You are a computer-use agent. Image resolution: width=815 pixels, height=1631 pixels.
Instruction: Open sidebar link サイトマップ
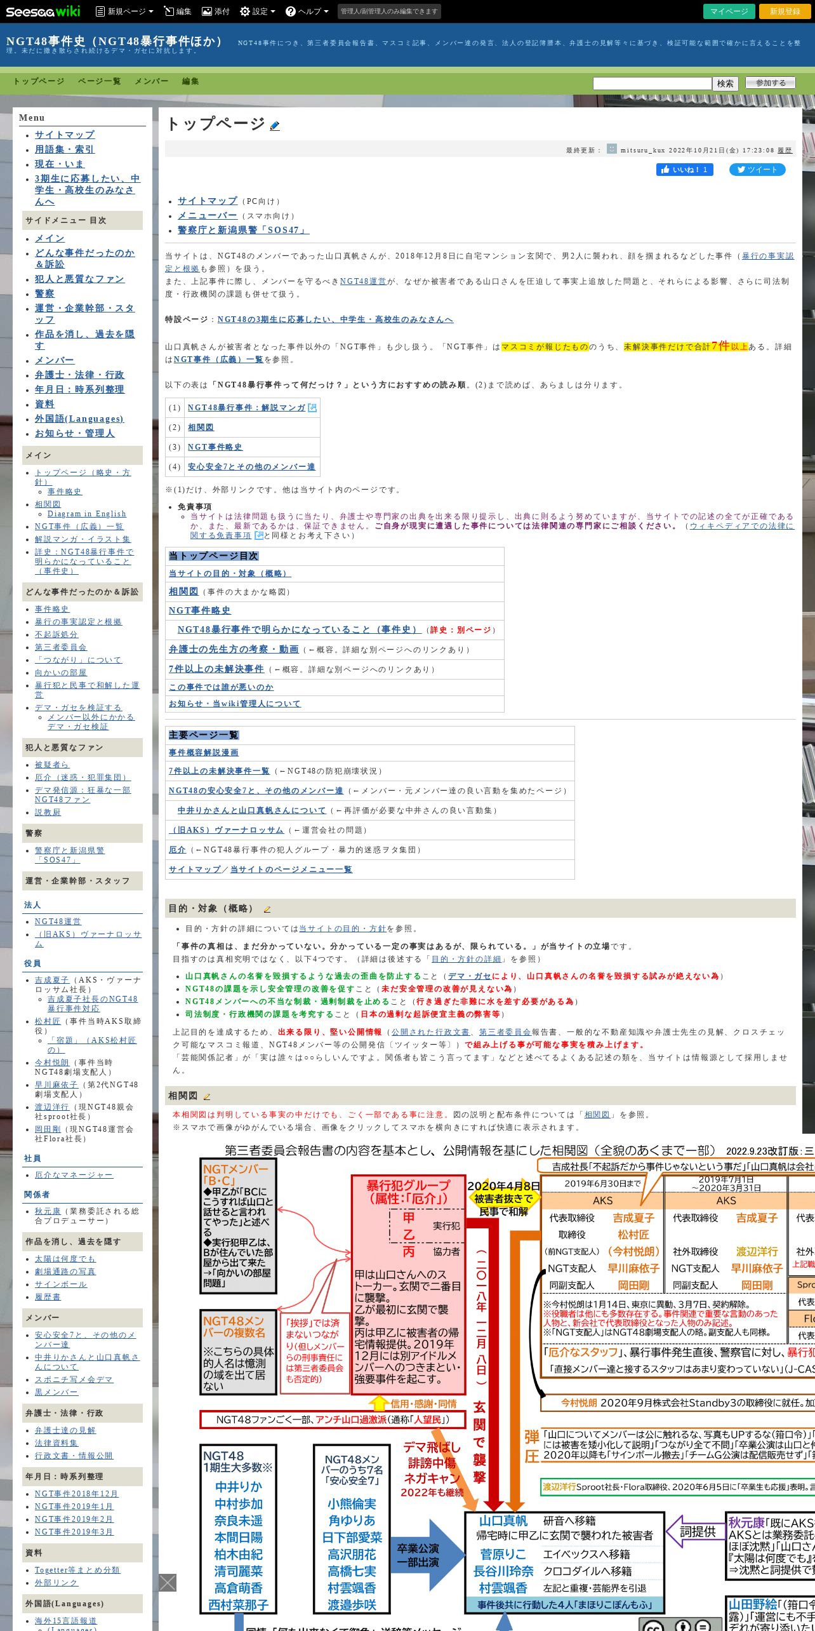[x=65, y=135]
